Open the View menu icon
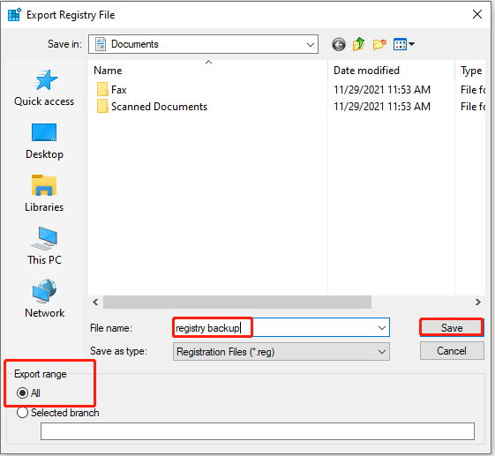The width and height of the screenshot is (495, 456). point(404,44)
